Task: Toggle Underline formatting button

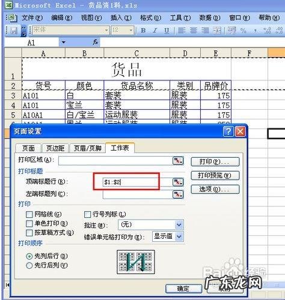Action: [x=167, y=31]
